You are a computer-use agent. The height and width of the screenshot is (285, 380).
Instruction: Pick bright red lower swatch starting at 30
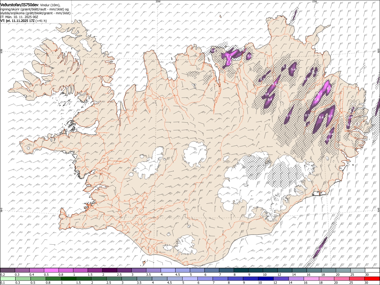tap(372, 278)
